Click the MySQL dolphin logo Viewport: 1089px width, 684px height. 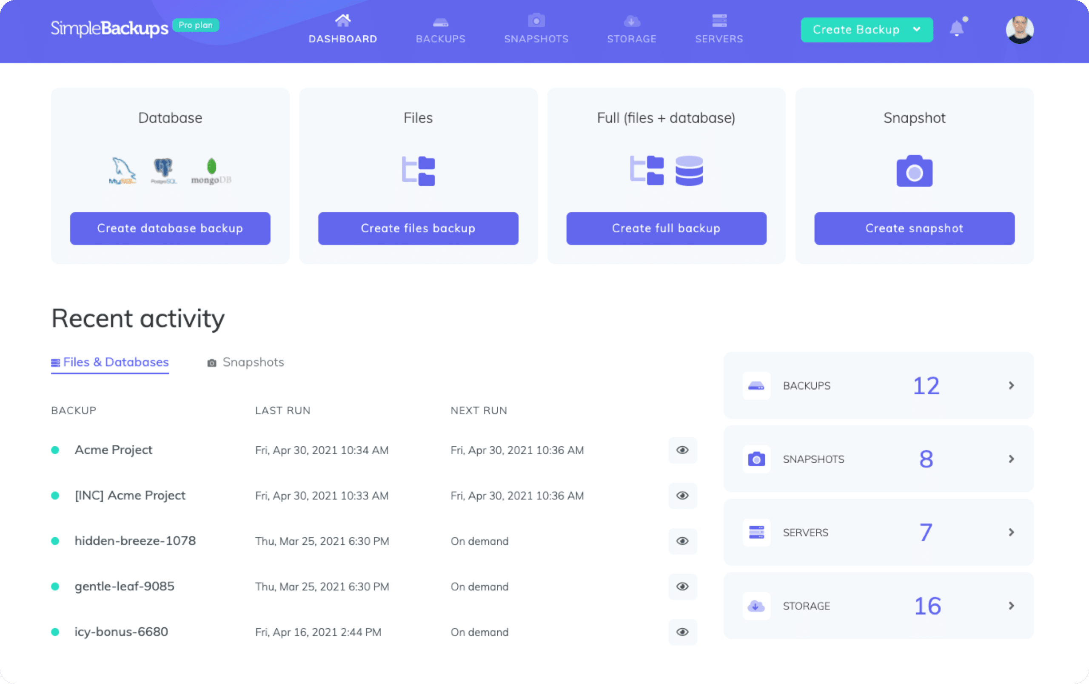123,171
